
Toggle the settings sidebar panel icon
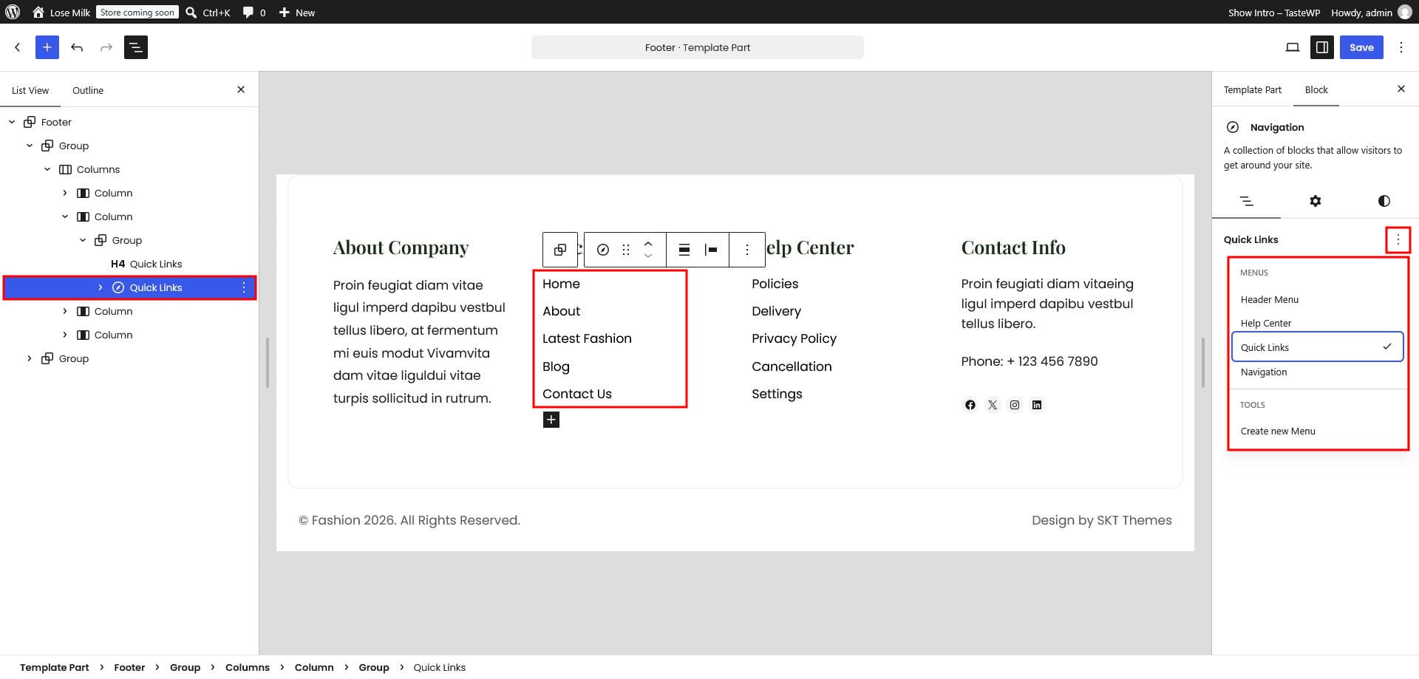point(1322,47)
